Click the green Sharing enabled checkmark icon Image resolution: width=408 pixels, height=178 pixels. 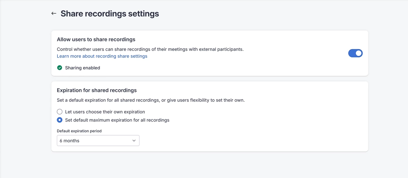pyautogui.click(x=59, y=68)
